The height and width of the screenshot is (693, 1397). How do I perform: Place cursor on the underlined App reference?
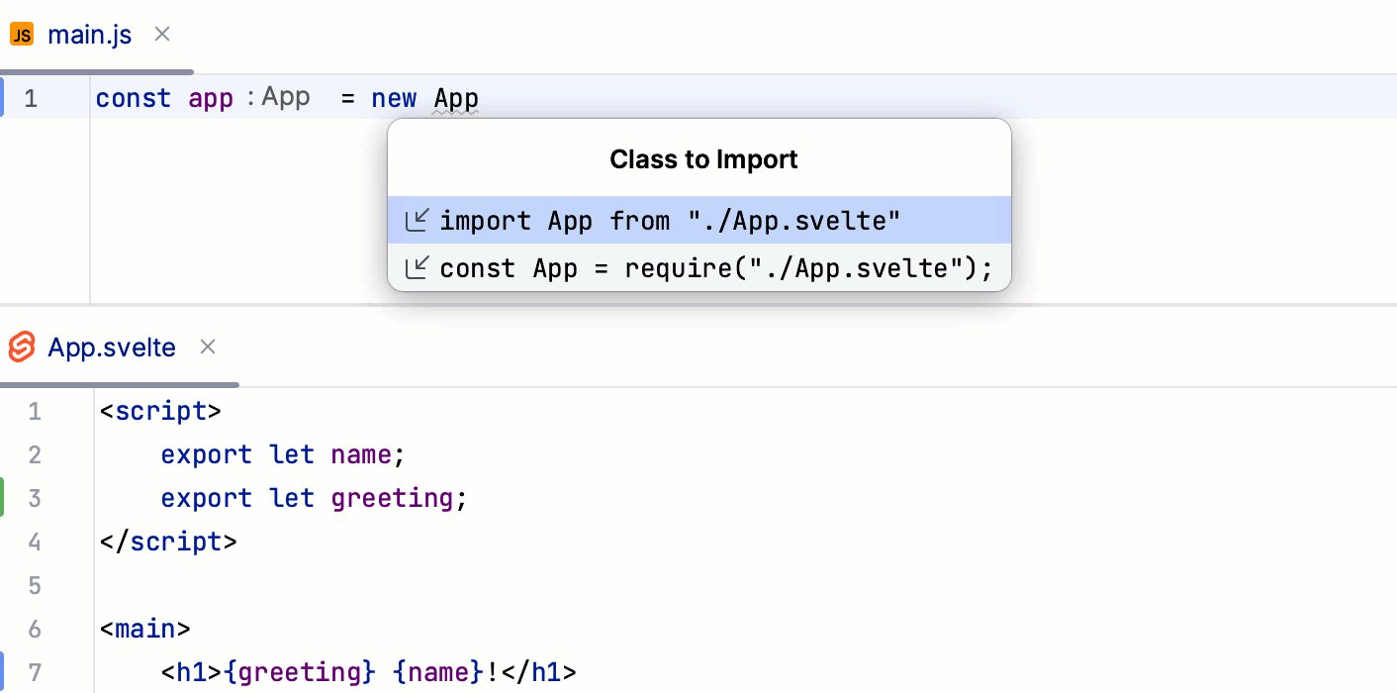tap(456, 97)
